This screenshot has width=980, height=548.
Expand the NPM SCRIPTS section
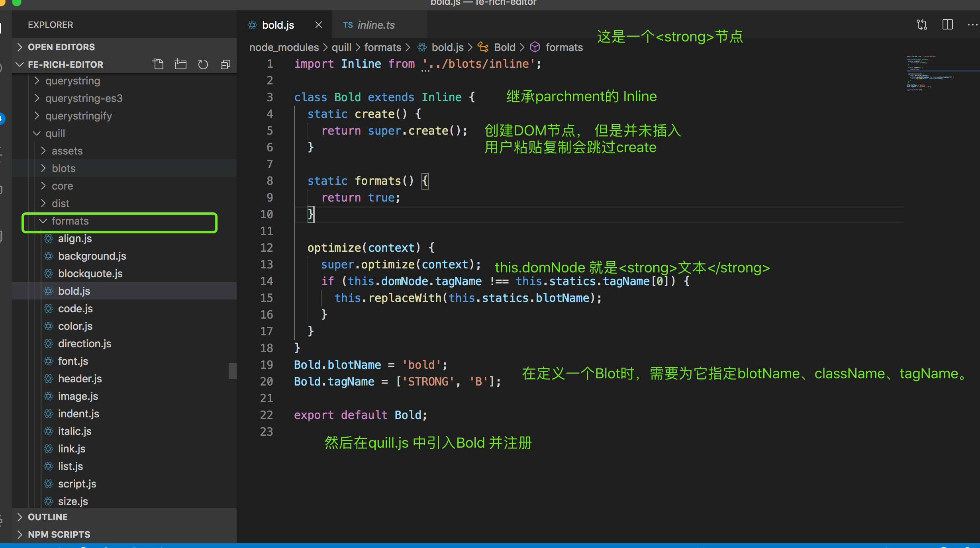tap(59, 534)
